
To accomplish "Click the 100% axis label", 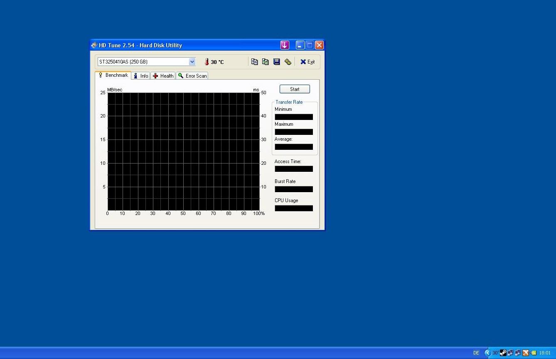I will tap(259, 213).
